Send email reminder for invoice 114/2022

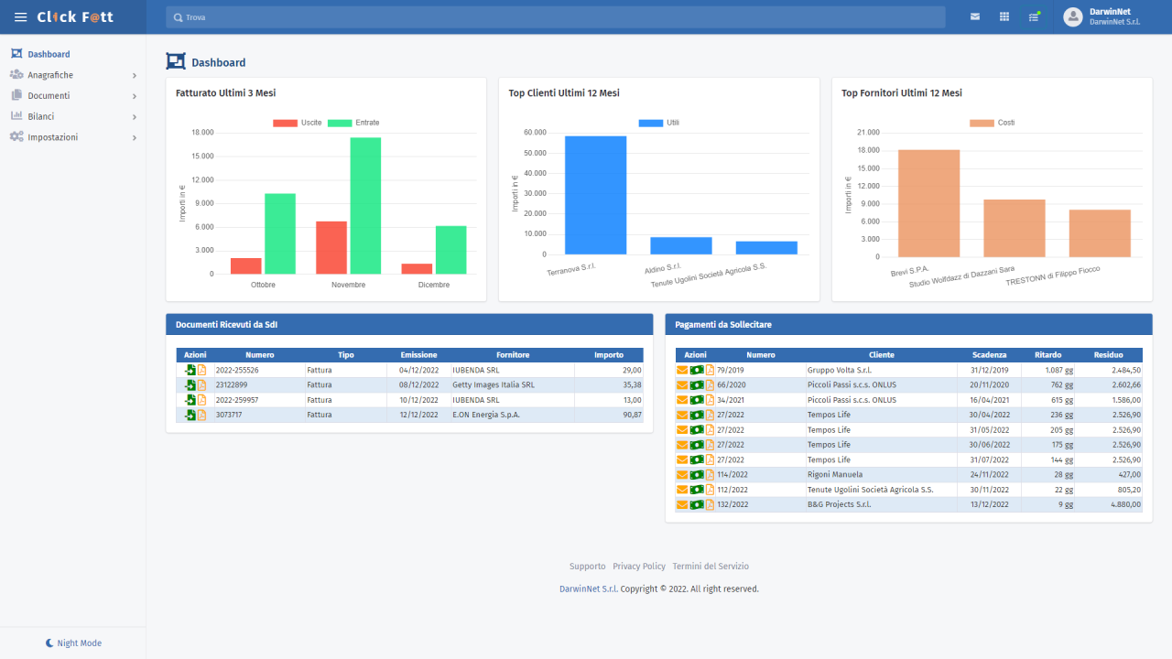[x=682, y=475]
